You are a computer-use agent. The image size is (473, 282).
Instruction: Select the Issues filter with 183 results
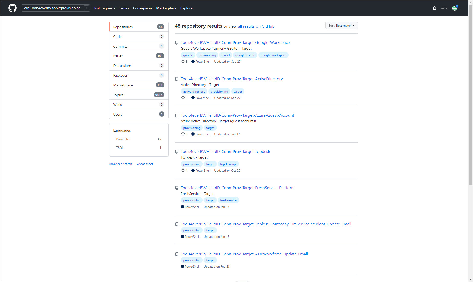click(x=139, y=56)
